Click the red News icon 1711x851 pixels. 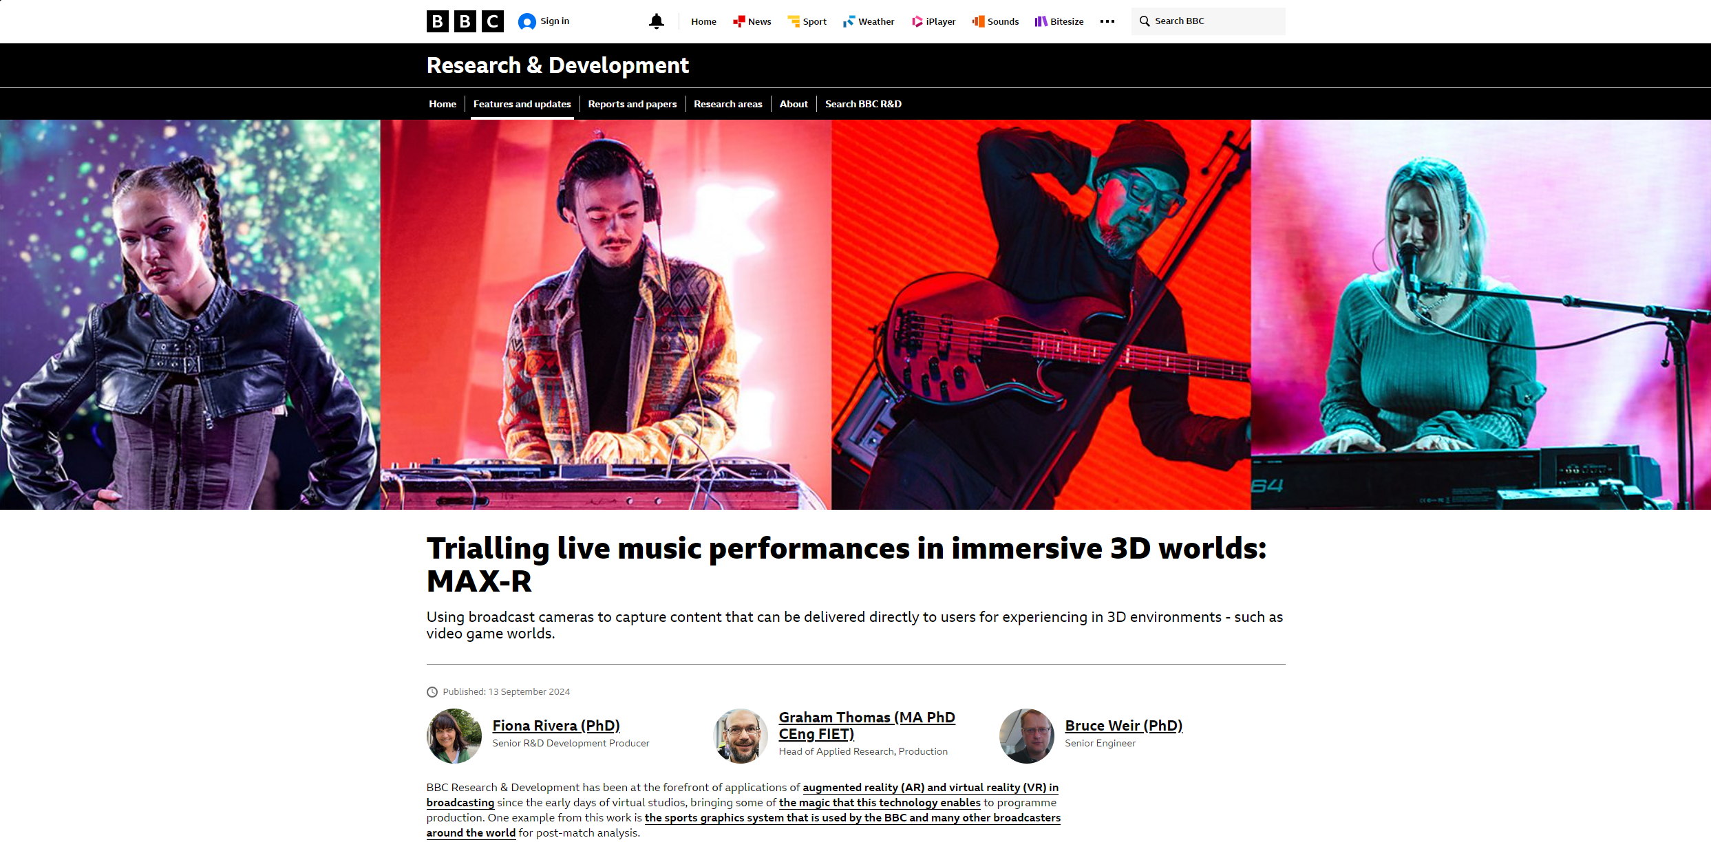(738, 21)
